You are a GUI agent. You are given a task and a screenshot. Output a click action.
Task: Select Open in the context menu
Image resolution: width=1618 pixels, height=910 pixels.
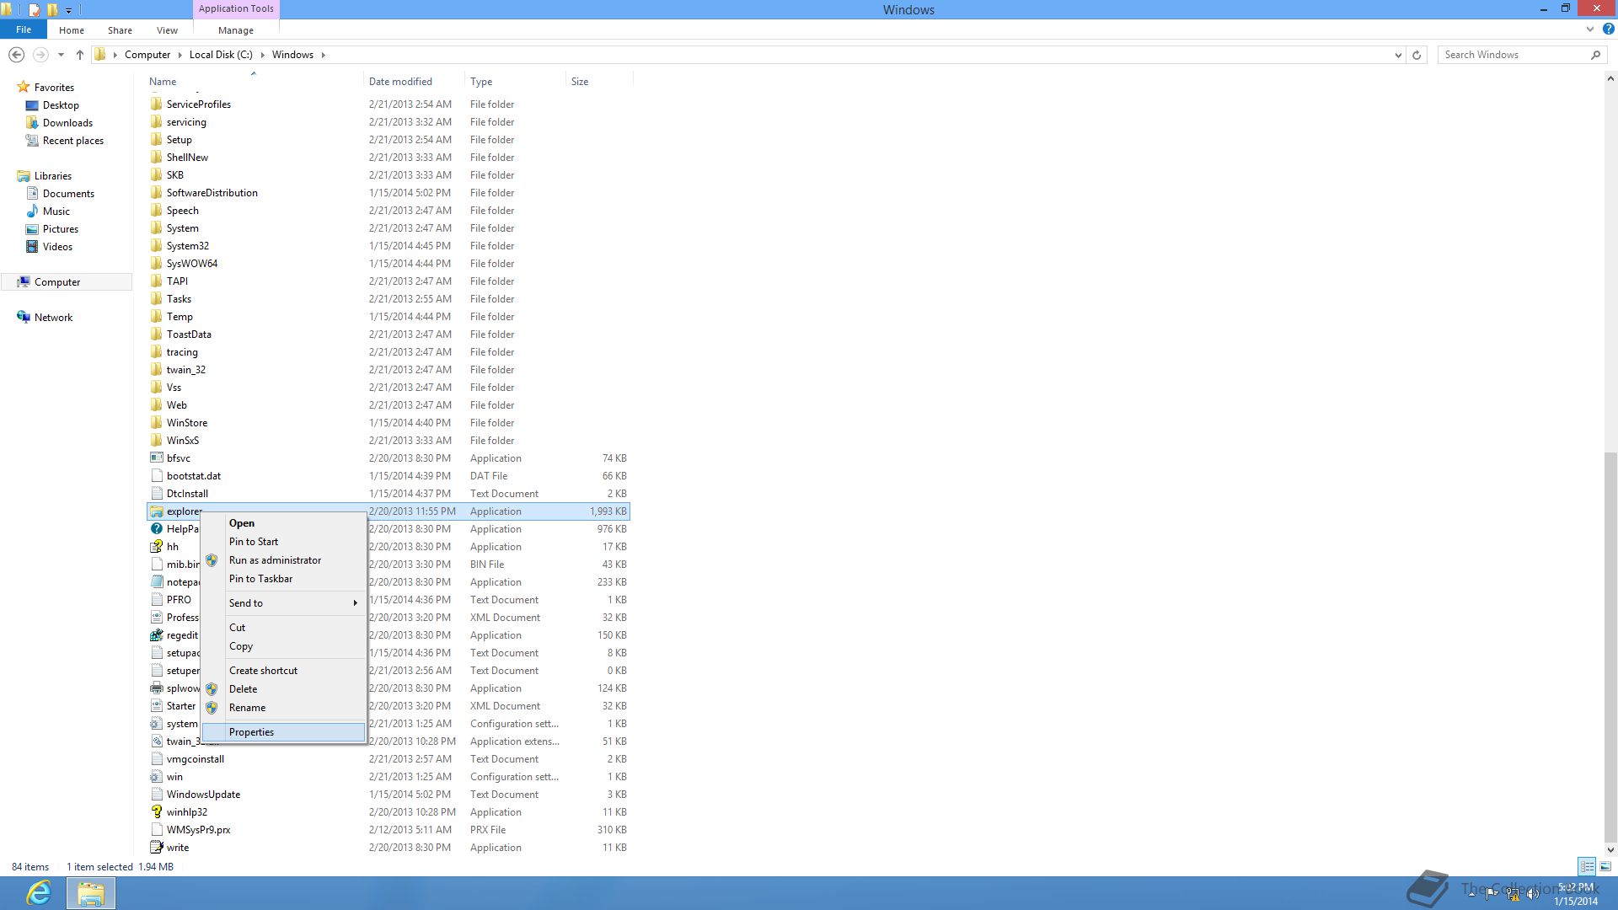[283, 523]
